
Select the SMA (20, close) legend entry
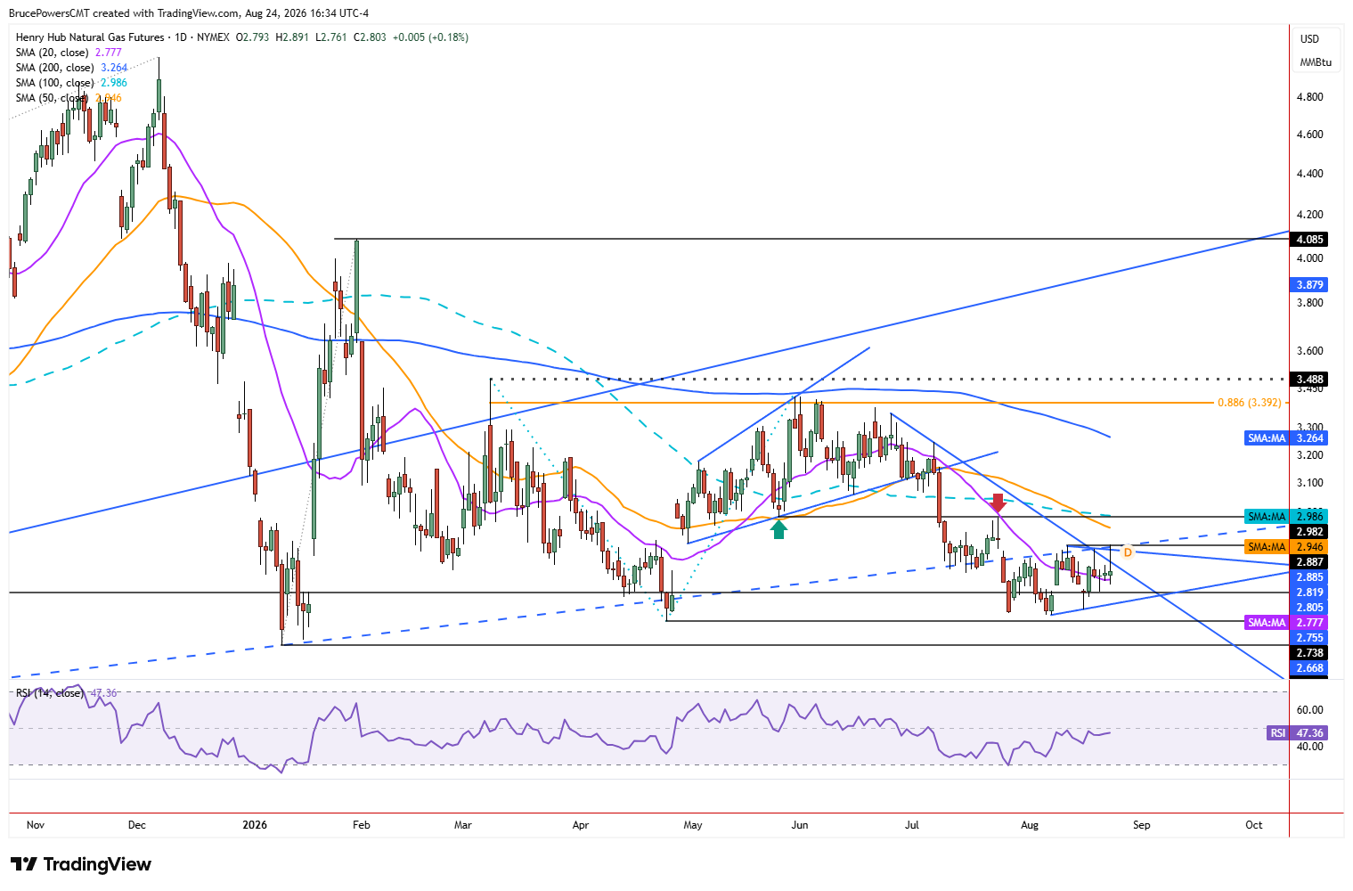[69, 53]
